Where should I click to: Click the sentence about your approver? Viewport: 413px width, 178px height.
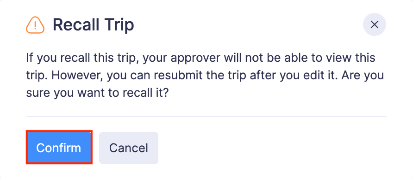(200, 58)
